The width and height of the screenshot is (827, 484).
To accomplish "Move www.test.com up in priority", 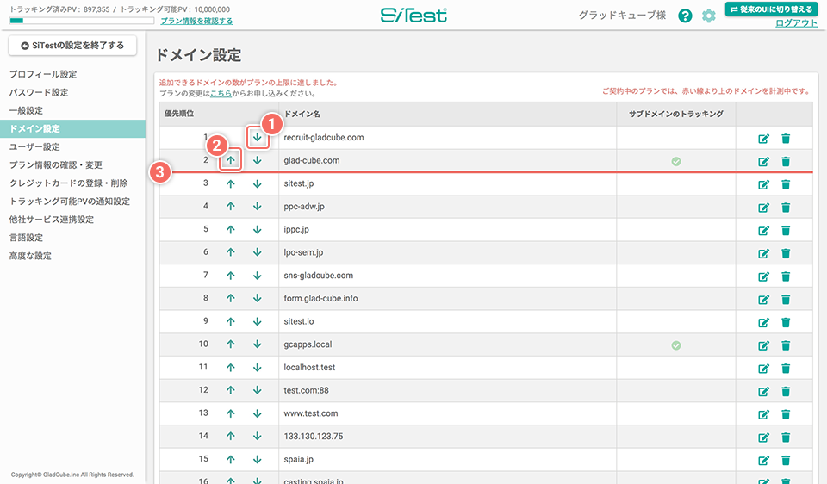I will [231, 413].
